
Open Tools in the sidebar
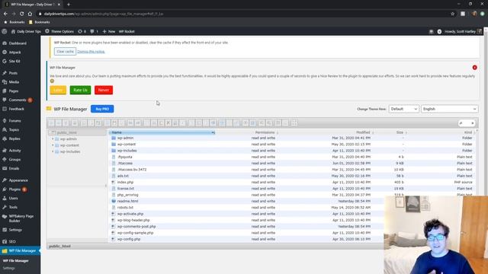[x=13, y=207]
